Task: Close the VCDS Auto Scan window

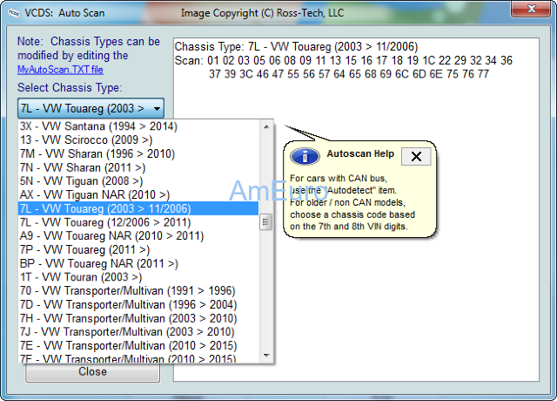Action: 531,9
